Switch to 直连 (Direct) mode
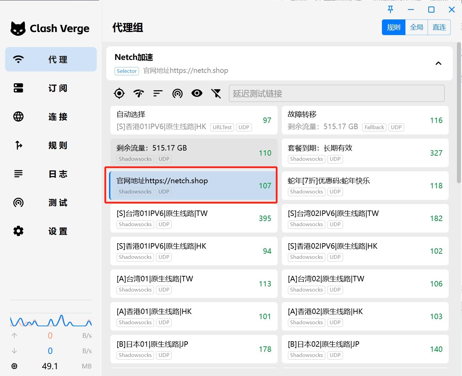The width and height of the screenshot is (462, 376). (x=439, y=27)
